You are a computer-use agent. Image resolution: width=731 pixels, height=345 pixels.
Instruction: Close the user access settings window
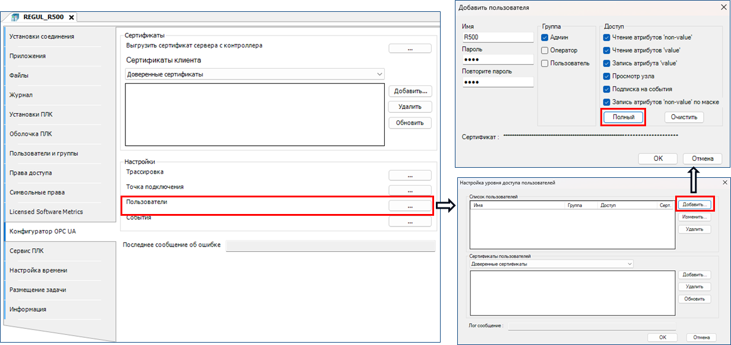724,183
